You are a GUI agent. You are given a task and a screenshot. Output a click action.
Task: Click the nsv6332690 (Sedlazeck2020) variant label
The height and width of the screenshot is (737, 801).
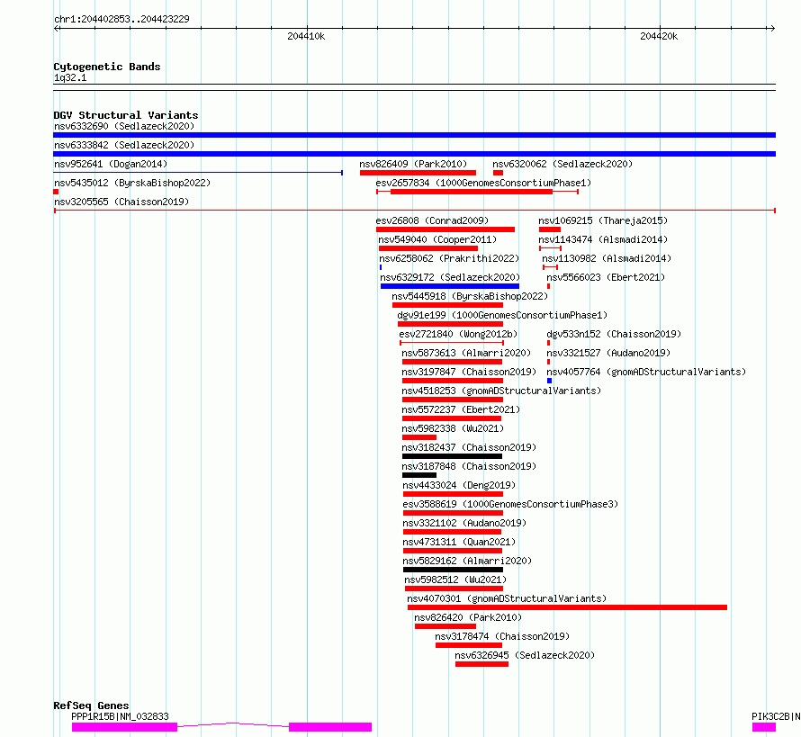pyautogui.click(x=124, y=126)
